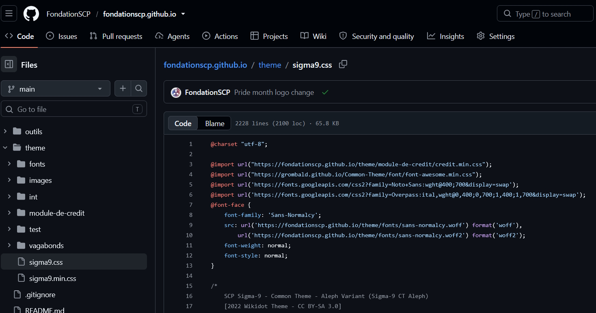Add a new file with plus button

click(x=123, y=88)
